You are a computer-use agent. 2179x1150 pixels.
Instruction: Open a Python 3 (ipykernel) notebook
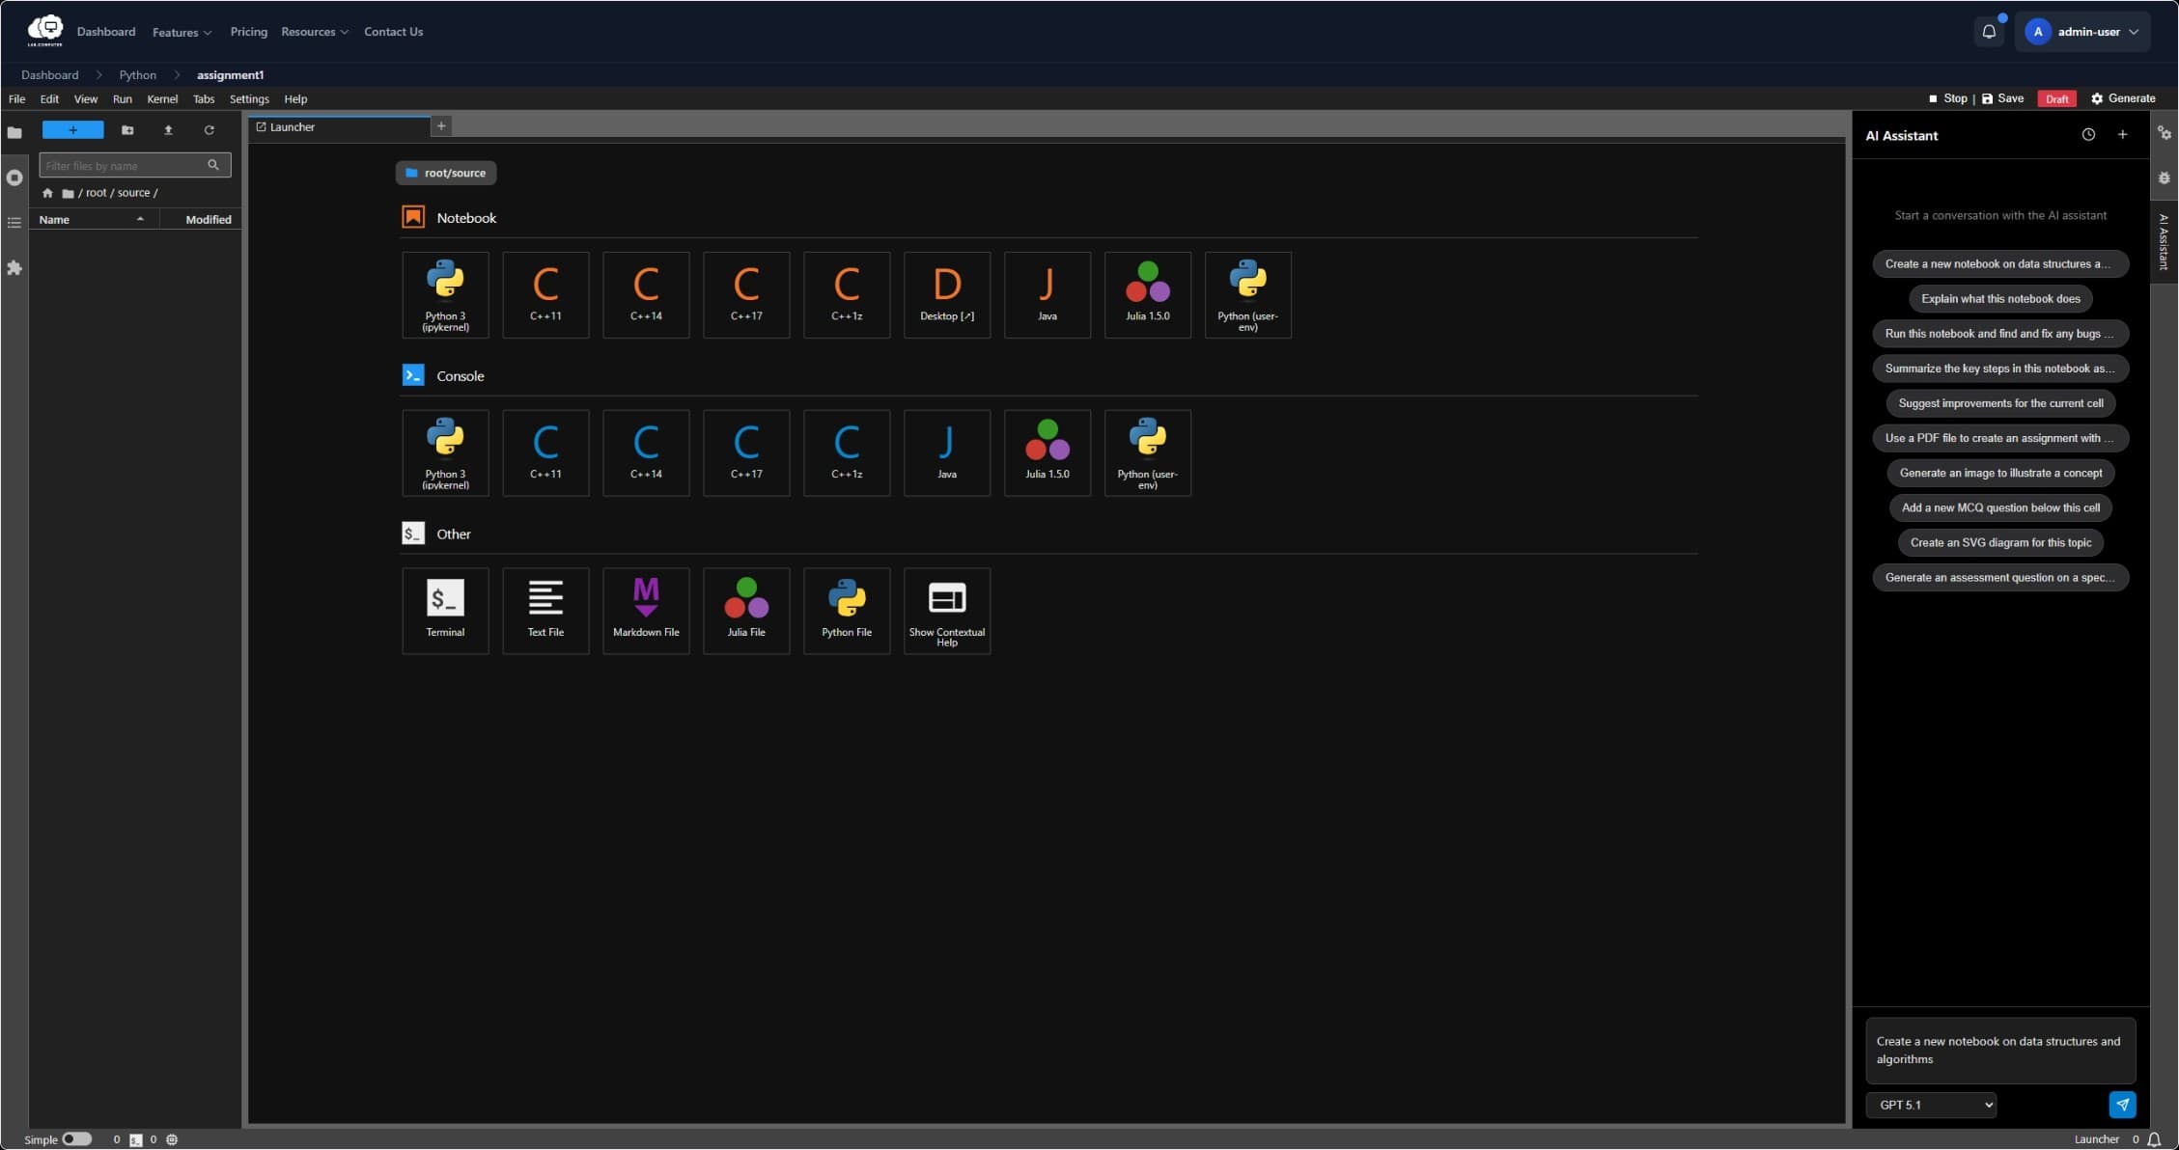tap(445, 295)
